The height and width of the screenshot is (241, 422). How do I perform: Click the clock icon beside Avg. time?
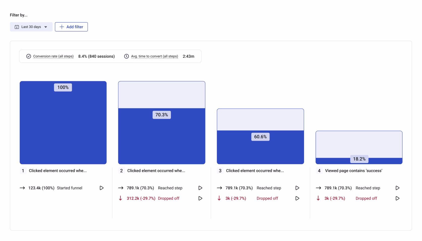tap(127, 56)
